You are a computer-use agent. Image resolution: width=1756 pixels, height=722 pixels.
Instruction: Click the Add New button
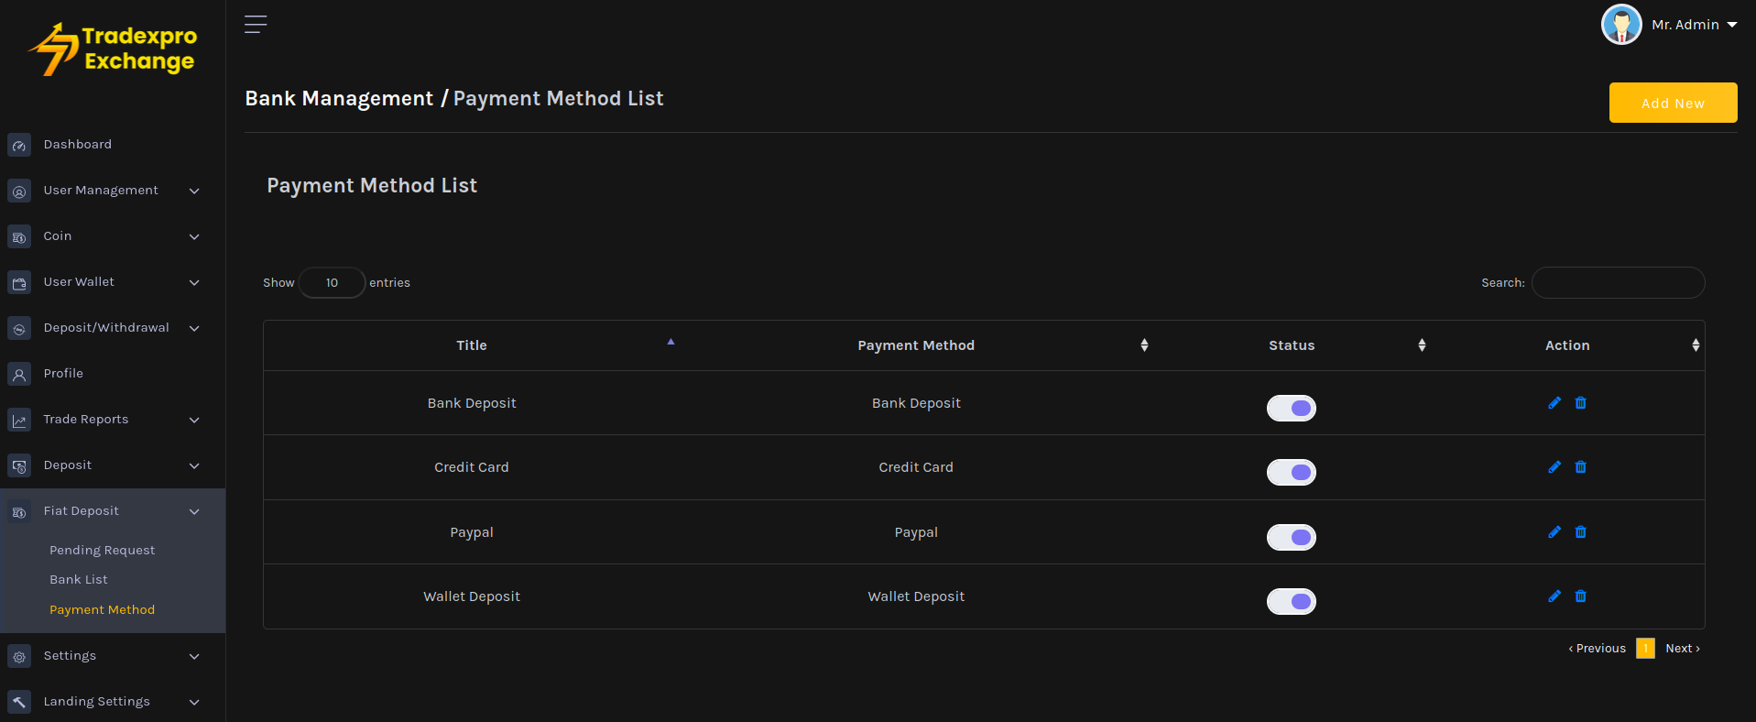(1672, 103)
